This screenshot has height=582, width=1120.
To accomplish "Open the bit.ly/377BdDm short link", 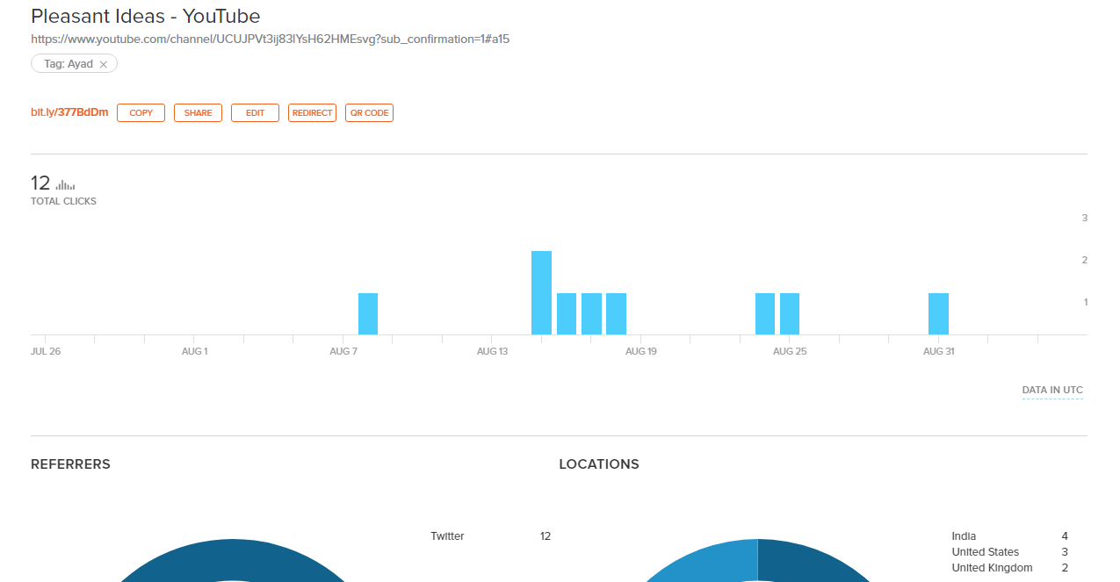I will pyautogui.click(x=69, y=112).
